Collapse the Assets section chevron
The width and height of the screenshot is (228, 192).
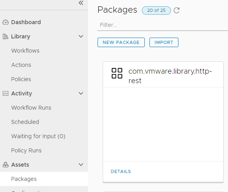pyautogui.click(x=81, y=165)
